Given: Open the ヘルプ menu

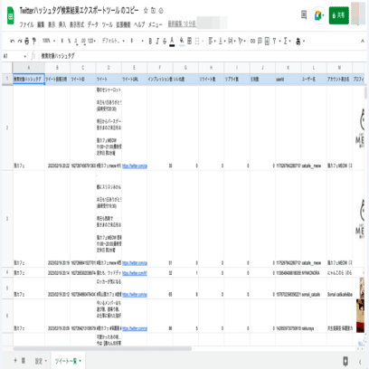Looking at the screenshot, I should point(139,24).
